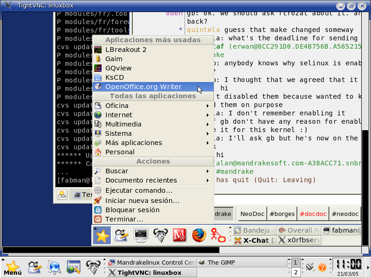Click the VNC vertical scrollbar thumb
This screenshot has width=371, height=278.
tap(365, 188)
